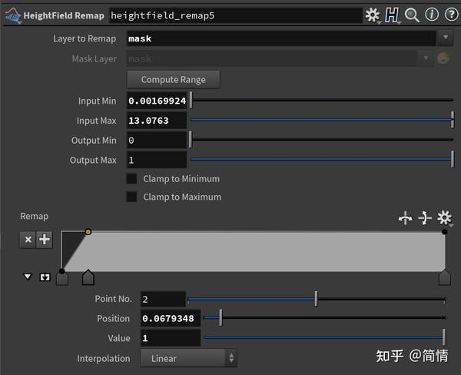The height and width of the screenshot is (375, 461).
Task: Open the Interpolation Linear dropdown
Action: tap(188, 358)
